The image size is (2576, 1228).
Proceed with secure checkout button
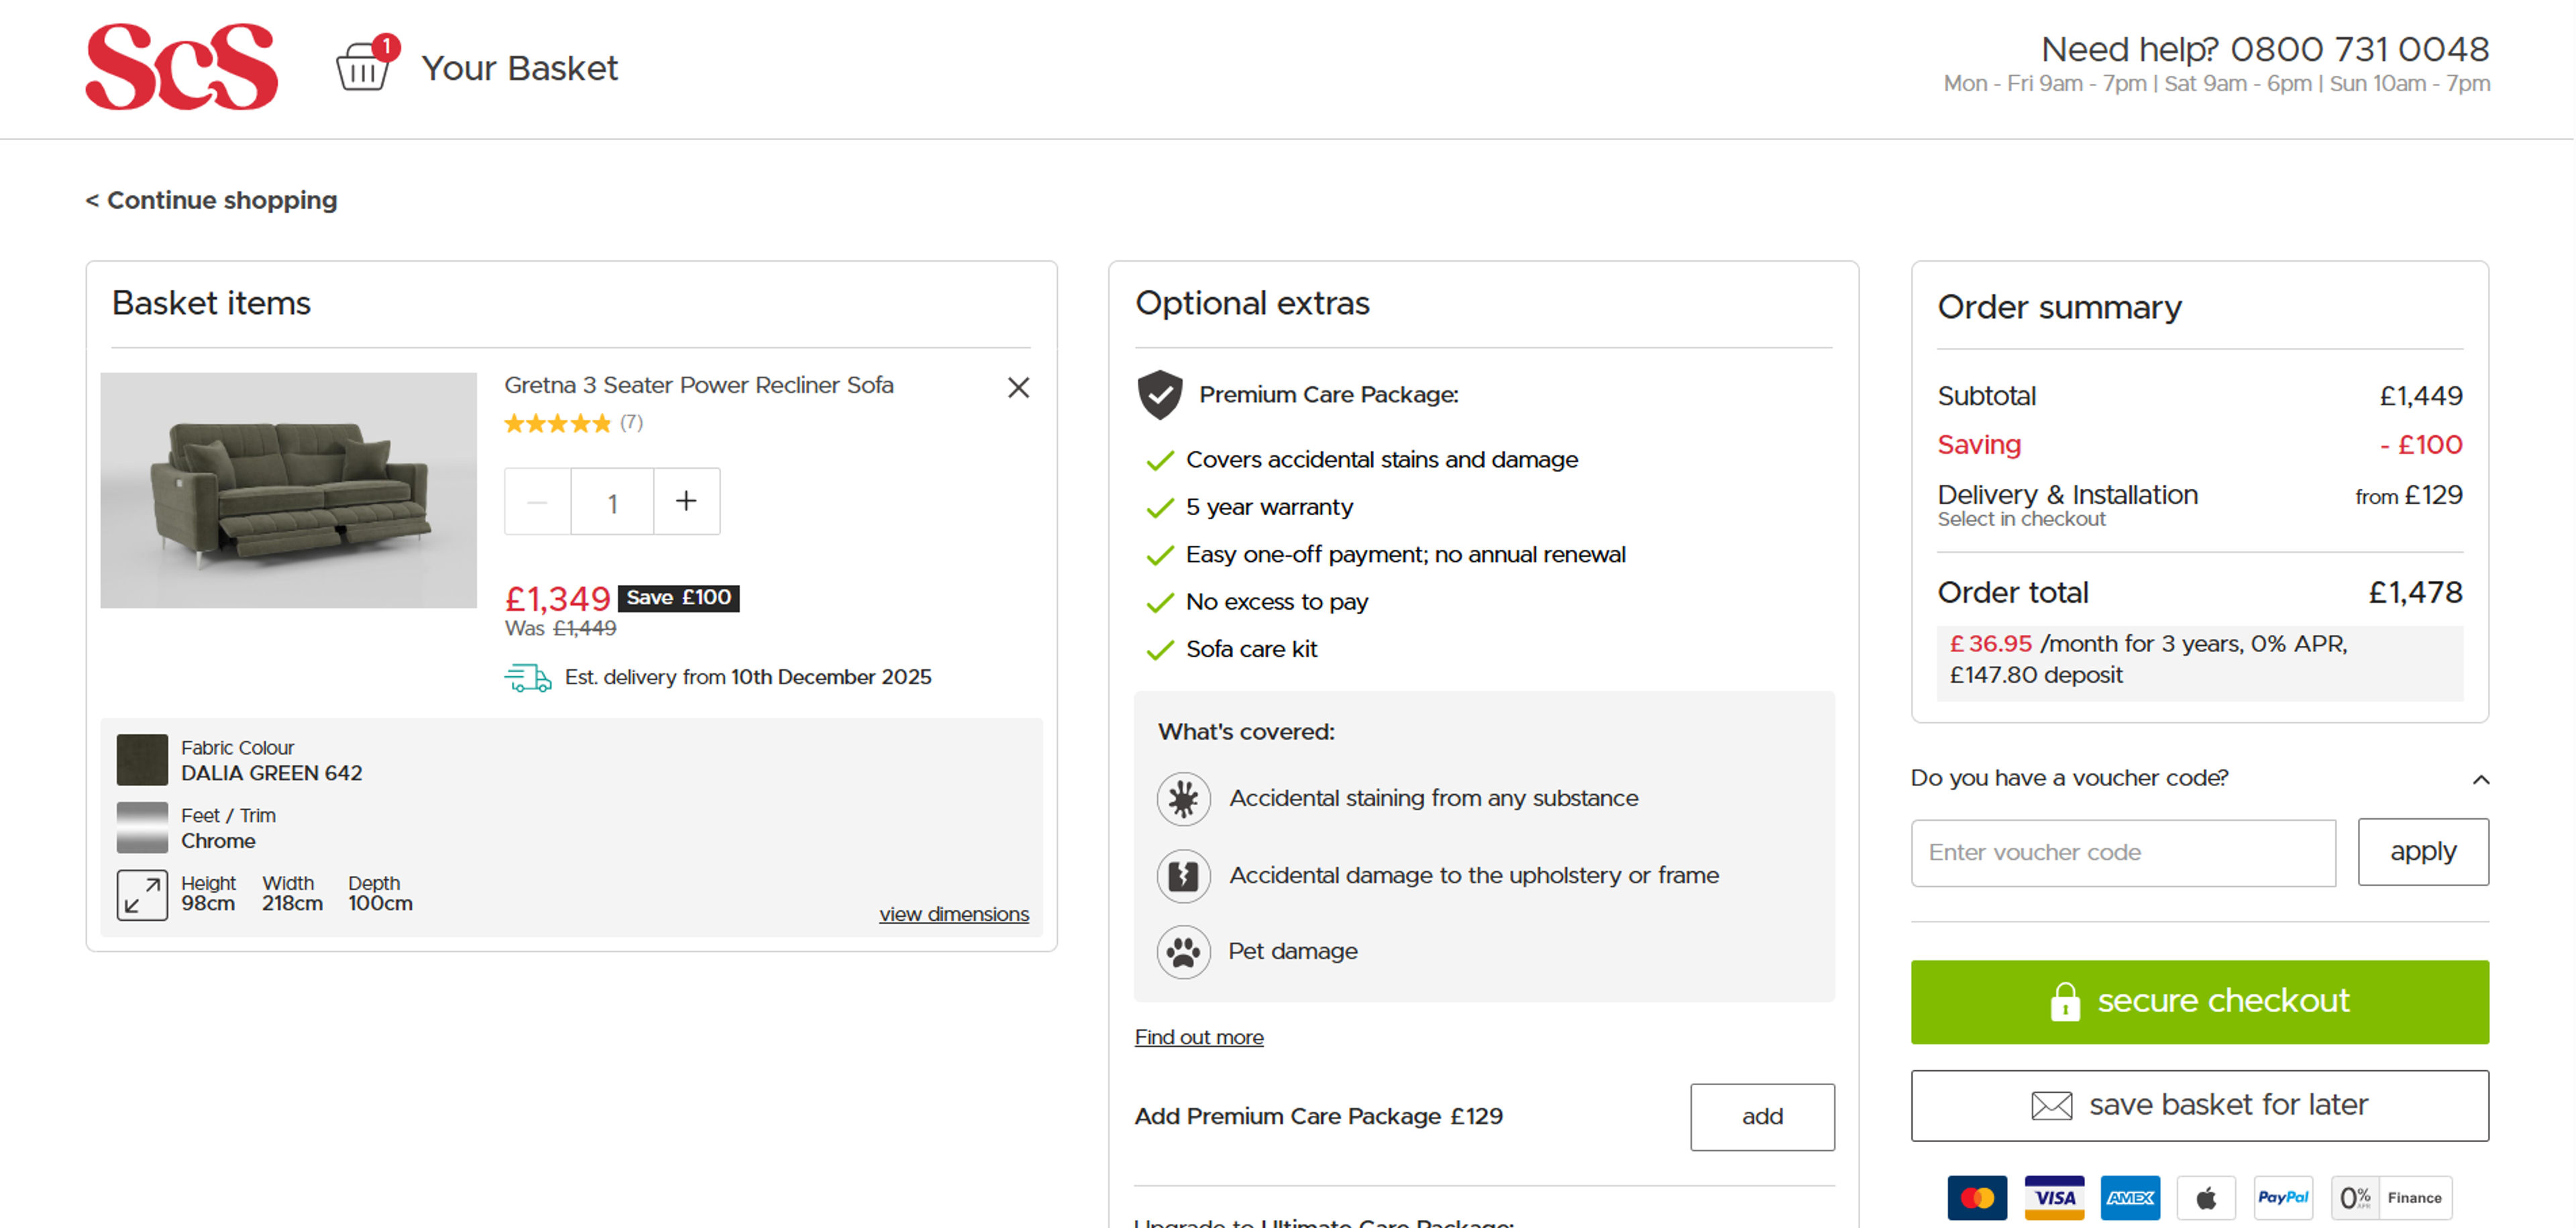click(2199, 1002)
